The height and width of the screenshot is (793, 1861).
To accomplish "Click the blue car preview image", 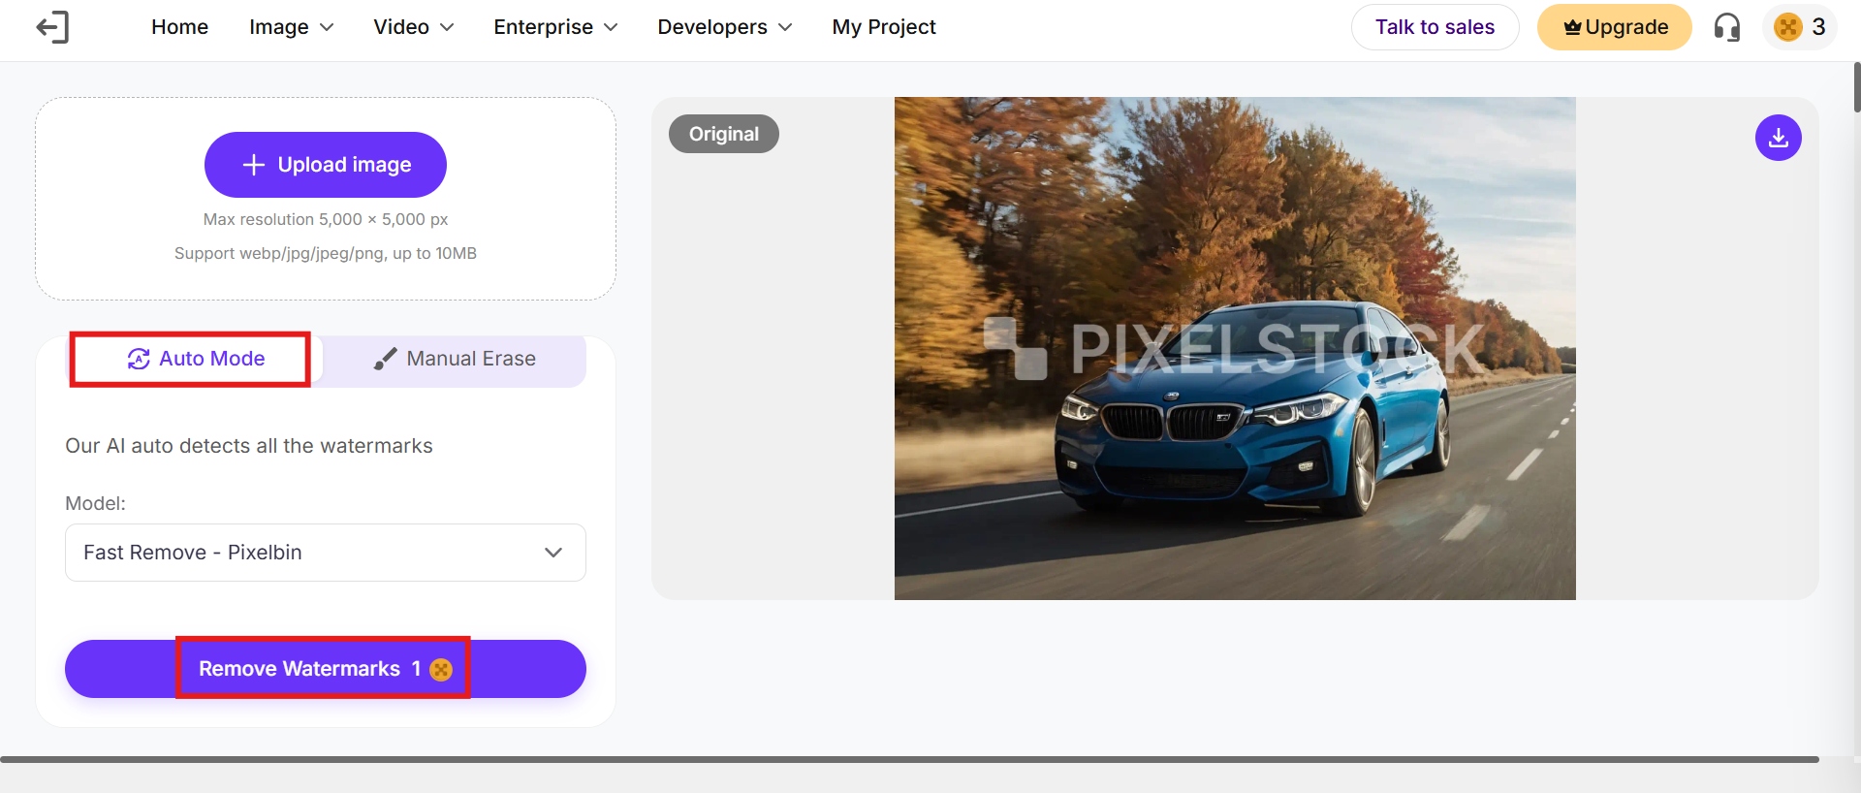I will 1235,348.
